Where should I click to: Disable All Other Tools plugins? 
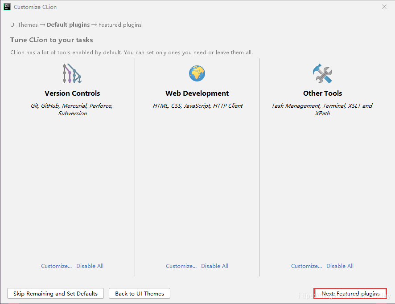click(x=340, y=266)
